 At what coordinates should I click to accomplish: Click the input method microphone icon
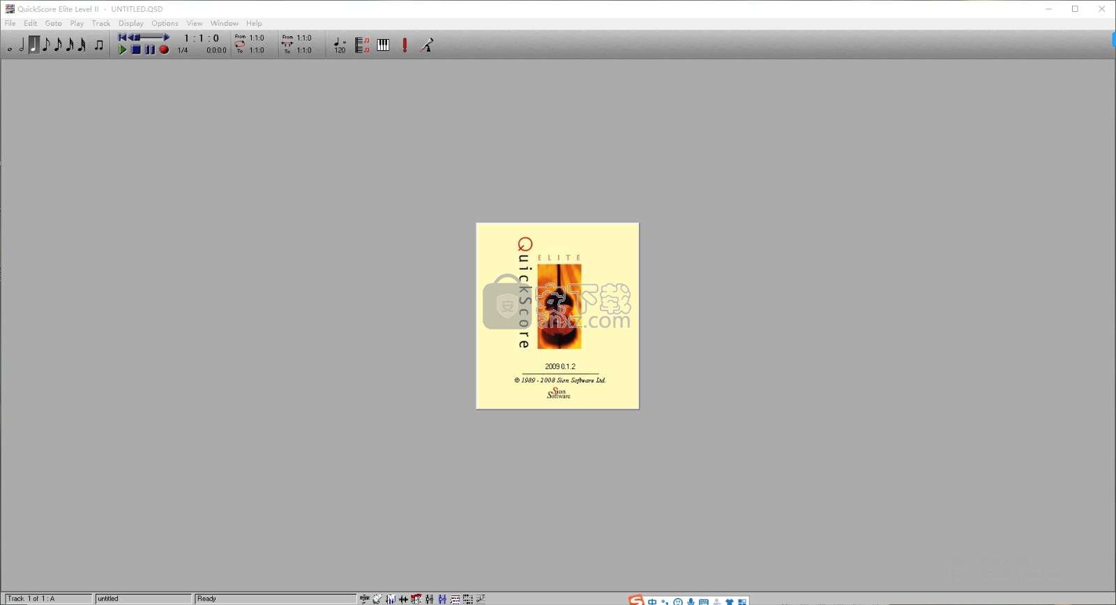tap(691, 602)
